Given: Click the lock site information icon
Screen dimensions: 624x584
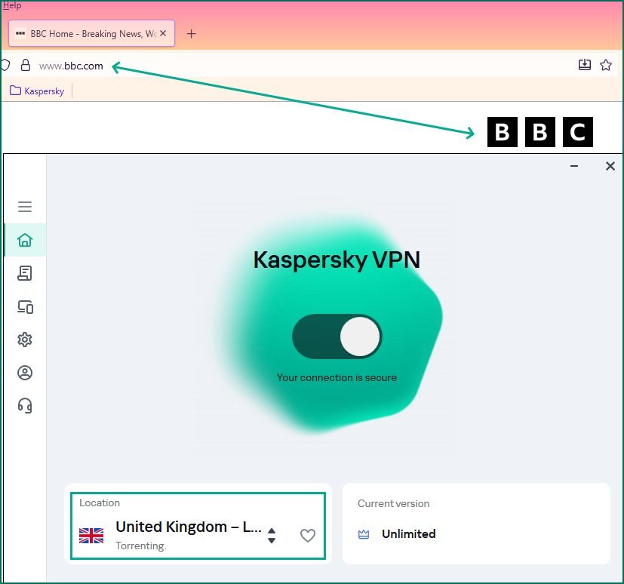Looking at the screenshot, I should click(26, 65).
